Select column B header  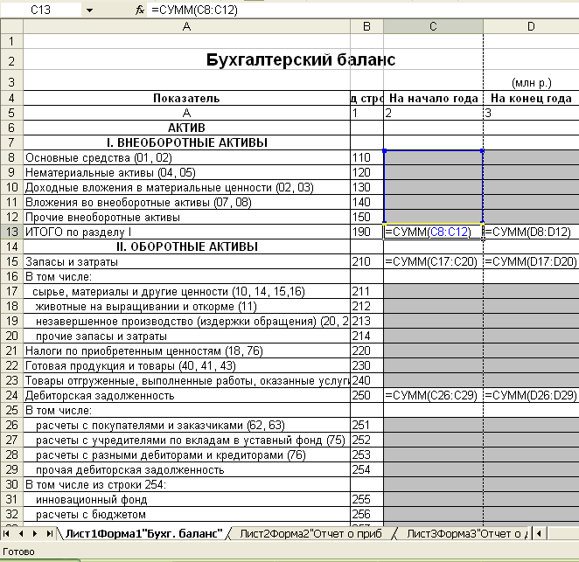(366, 26)
